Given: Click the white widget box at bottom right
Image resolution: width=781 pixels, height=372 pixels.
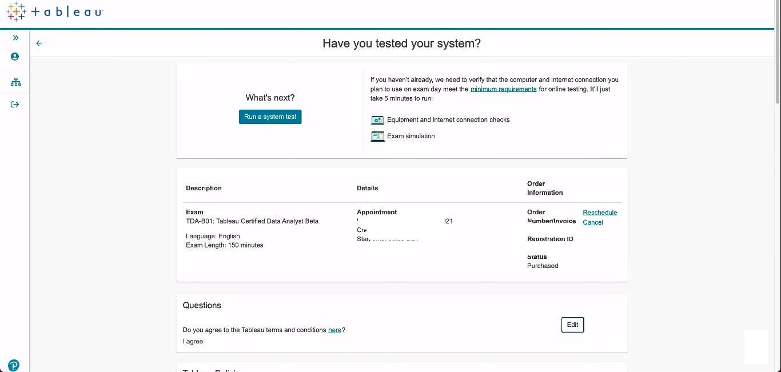Looking at the screenshot, I should point(756,346).
